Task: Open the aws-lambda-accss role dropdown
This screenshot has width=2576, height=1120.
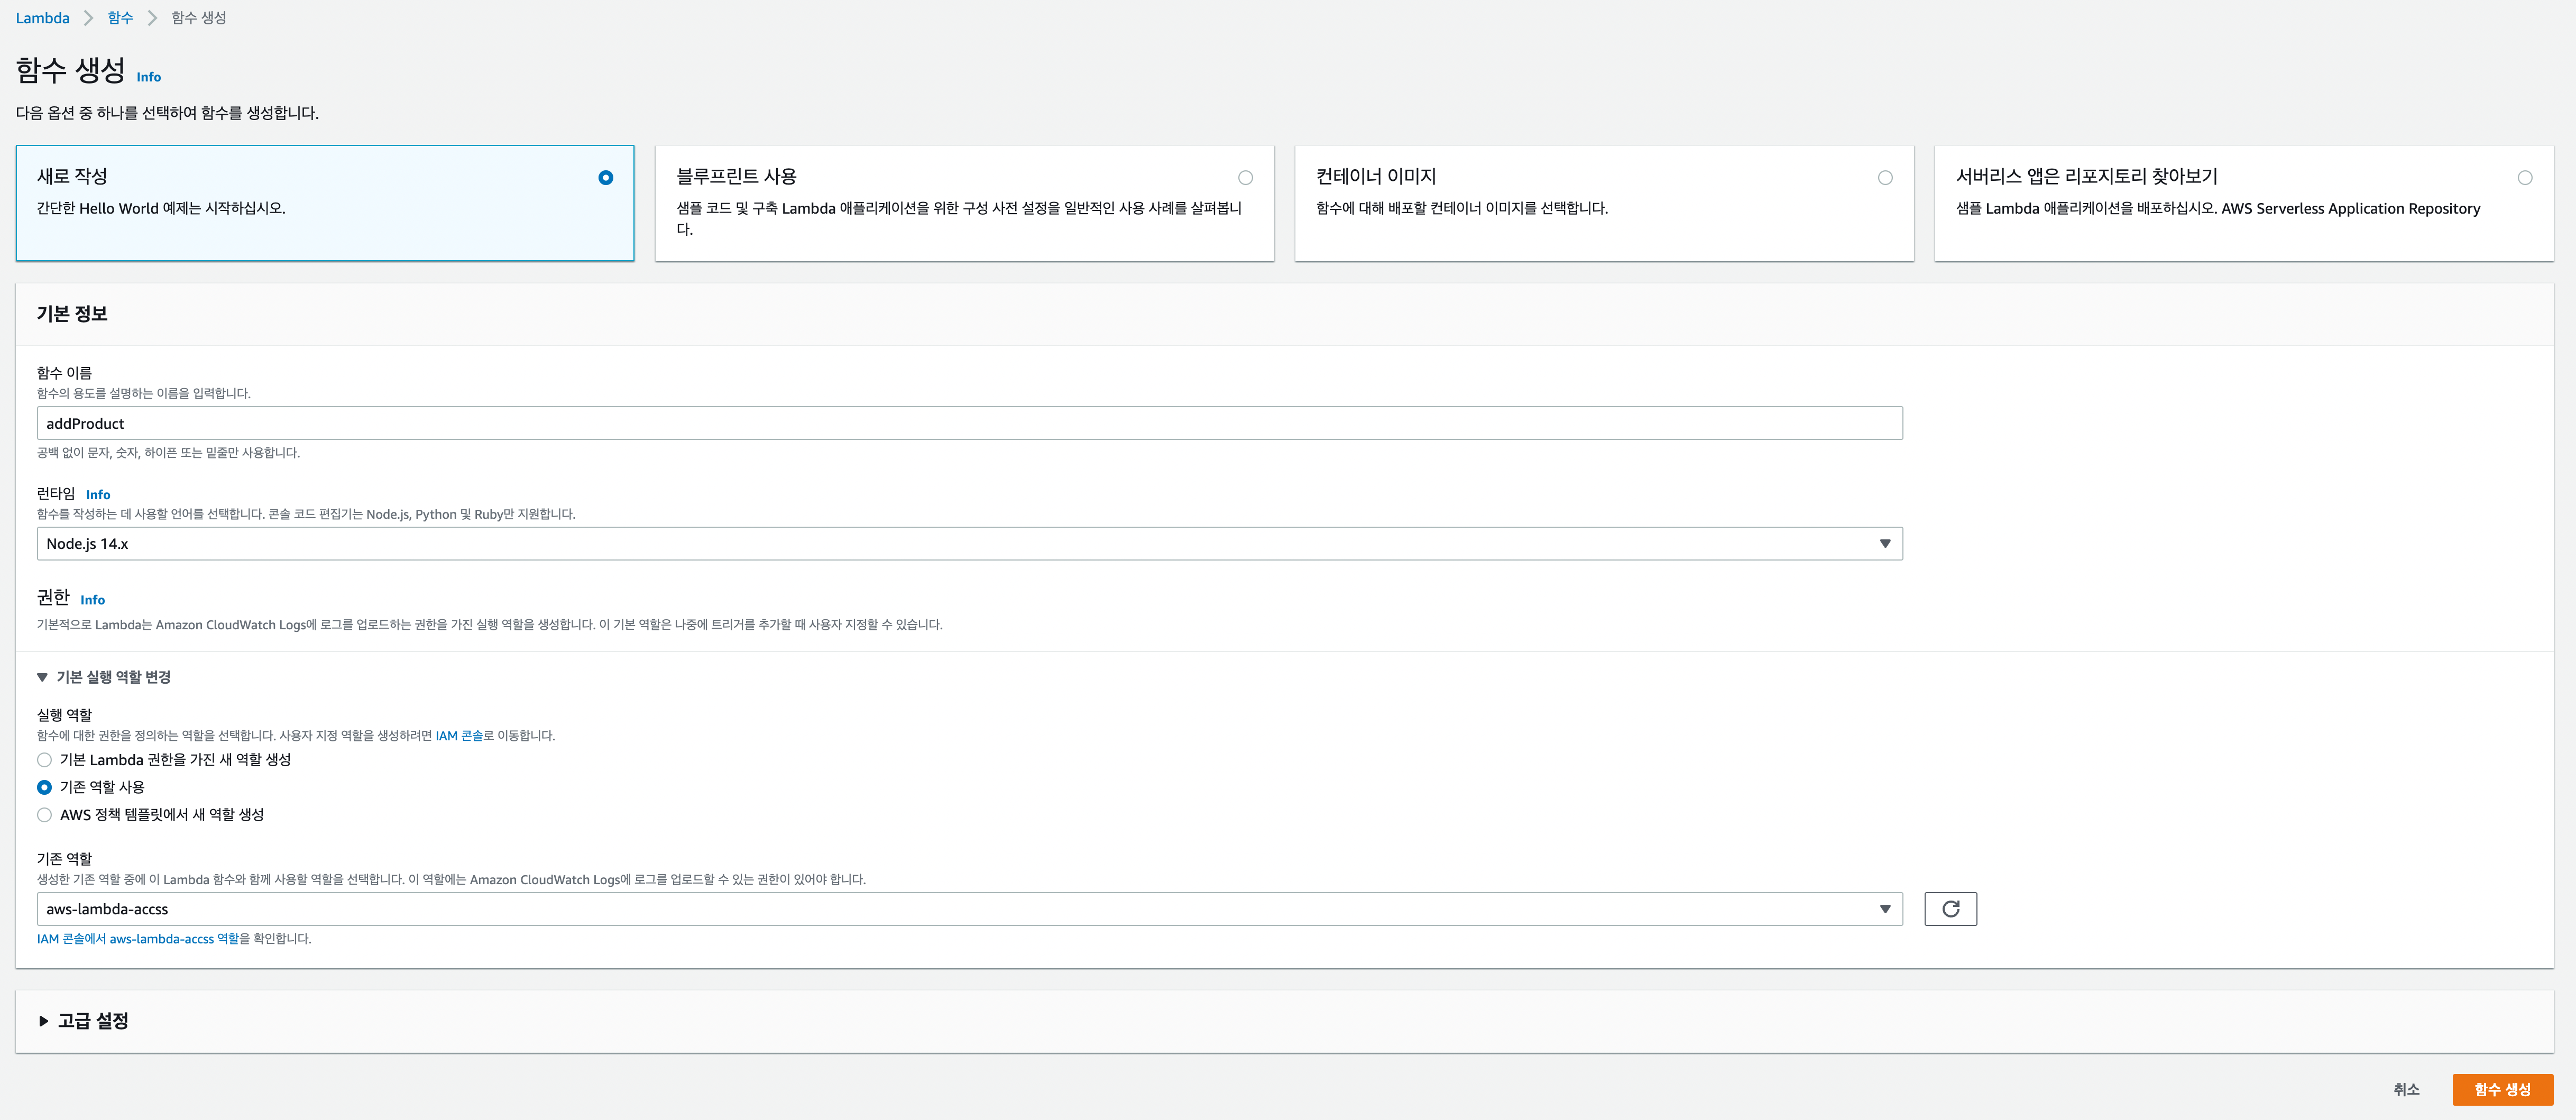Action: [x=968, y=909]
